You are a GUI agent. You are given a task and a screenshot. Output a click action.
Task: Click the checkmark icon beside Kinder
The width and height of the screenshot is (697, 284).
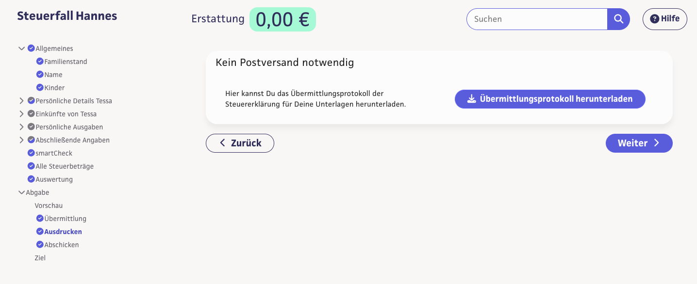pos(40,88)
